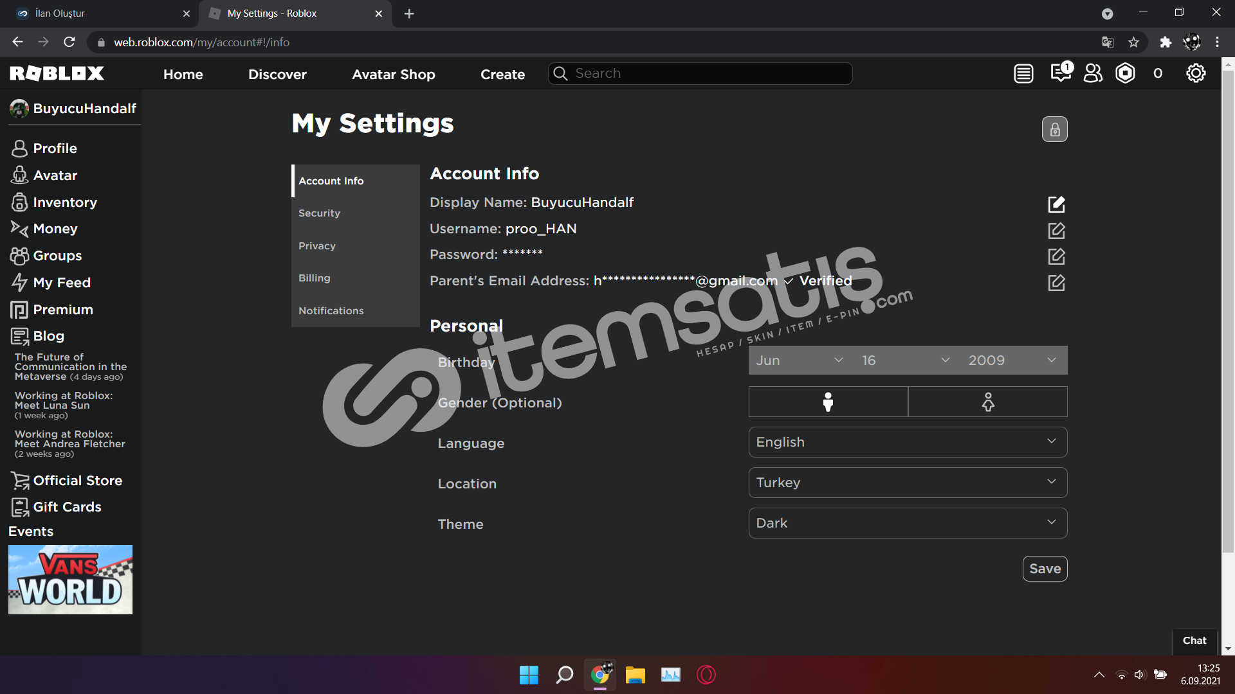The width and height of the screenshot is (1235, 694).
Task: Click the browser address bar URL
Action: (201, 42)
